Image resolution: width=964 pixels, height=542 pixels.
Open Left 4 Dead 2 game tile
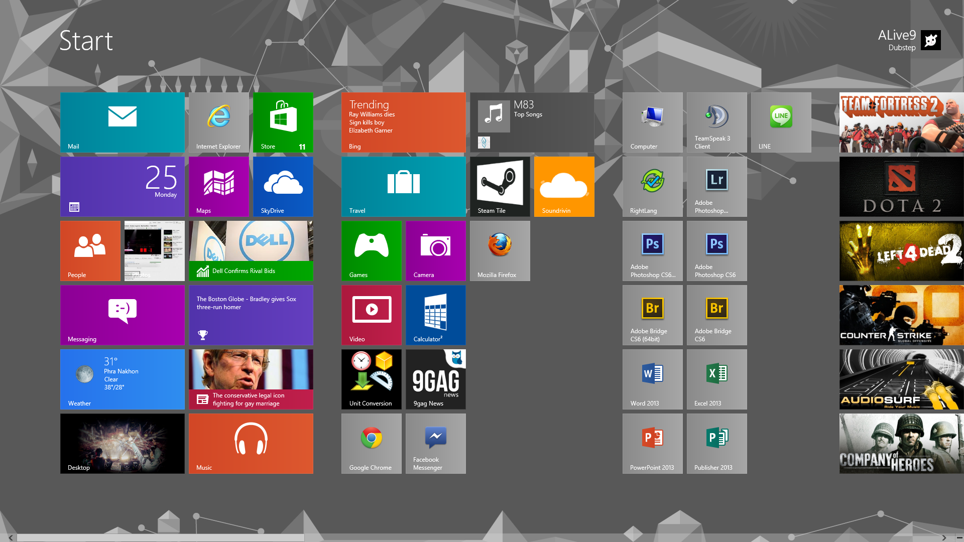pyautogui.click(x=901, y=250)
